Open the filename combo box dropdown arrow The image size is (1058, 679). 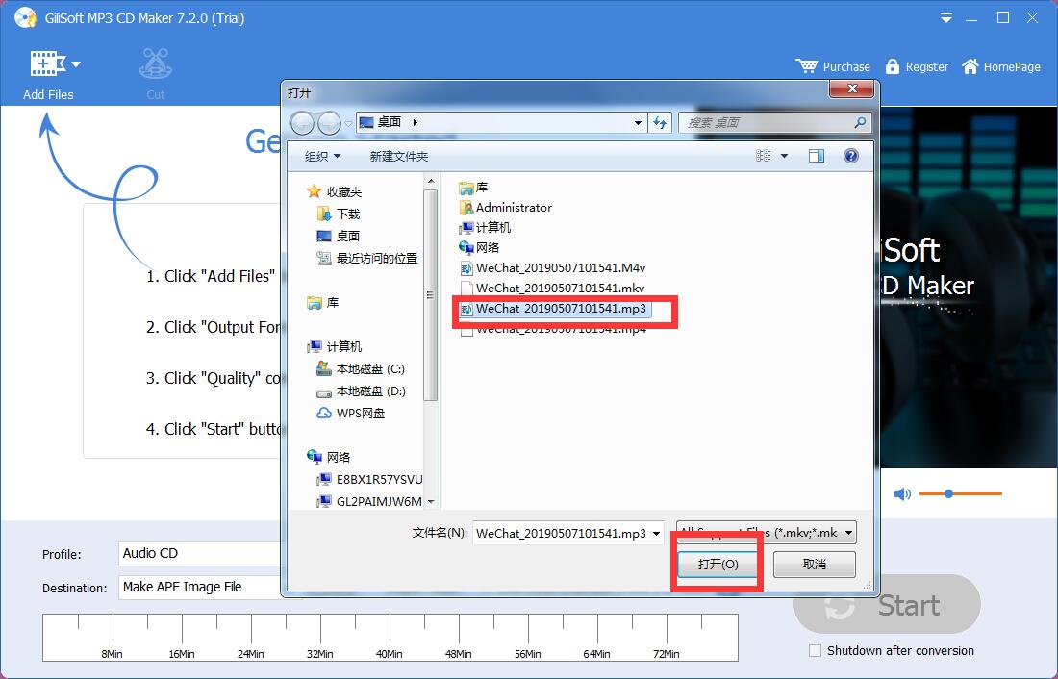pos(656,533)
